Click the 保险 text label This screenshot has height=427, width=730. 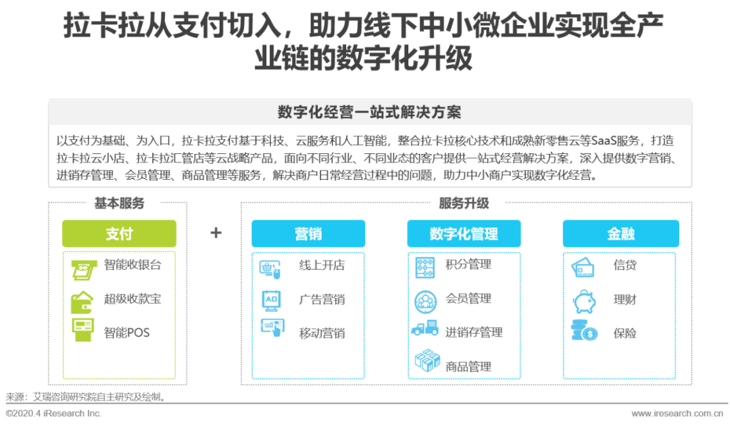point(625,333)
